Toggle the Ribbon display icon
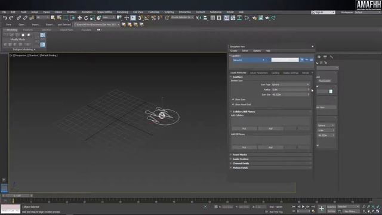The width and height of the screenshot is (382, 215). [x=227, y=18]
